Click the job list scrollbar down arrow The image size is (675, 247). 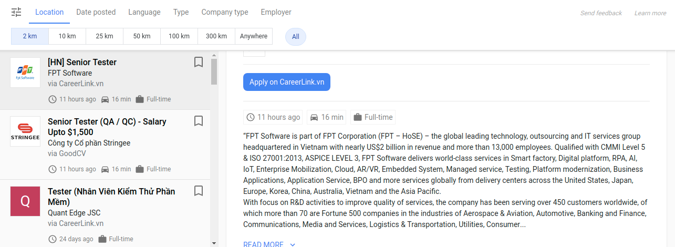214,243
